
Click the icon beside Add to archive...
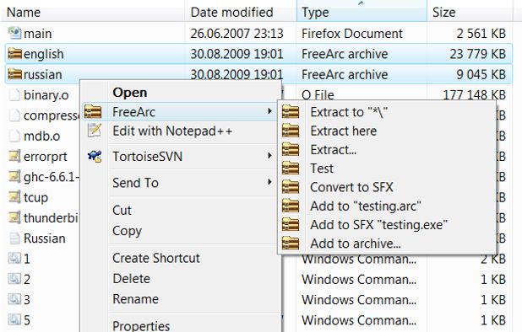pos(291,244)
